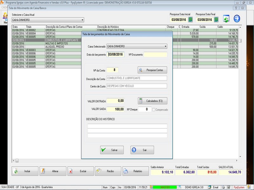Move the horizontal scrollbar thumb of the table

coord(17,161)
